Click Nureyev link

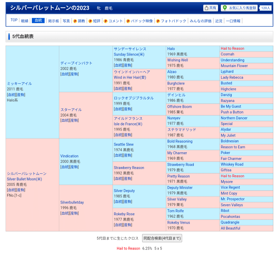[174, 118]
